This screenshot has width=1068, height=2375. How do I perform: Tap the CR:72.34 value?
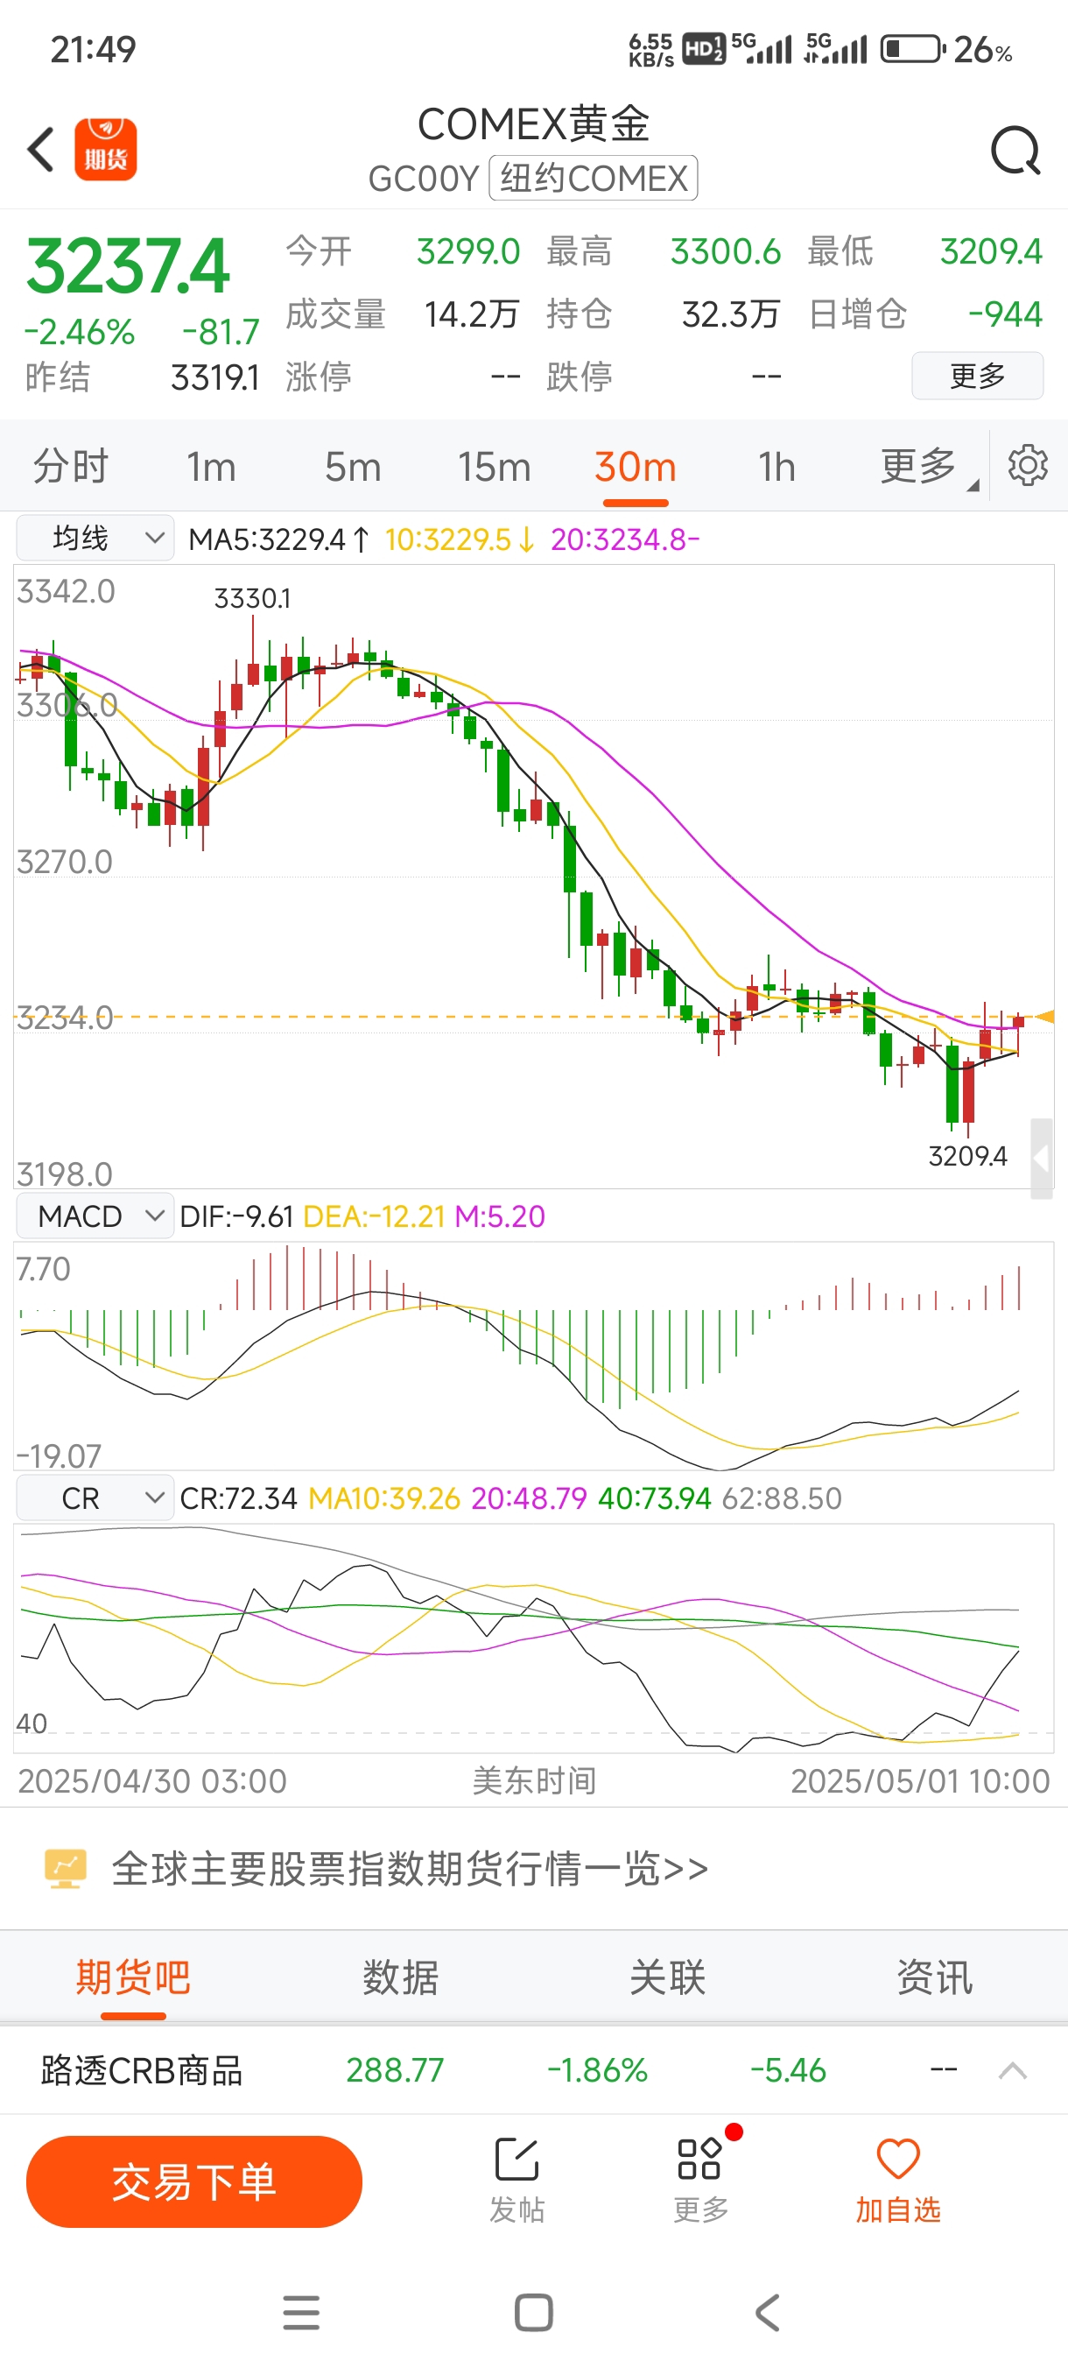coord(239,1498)
